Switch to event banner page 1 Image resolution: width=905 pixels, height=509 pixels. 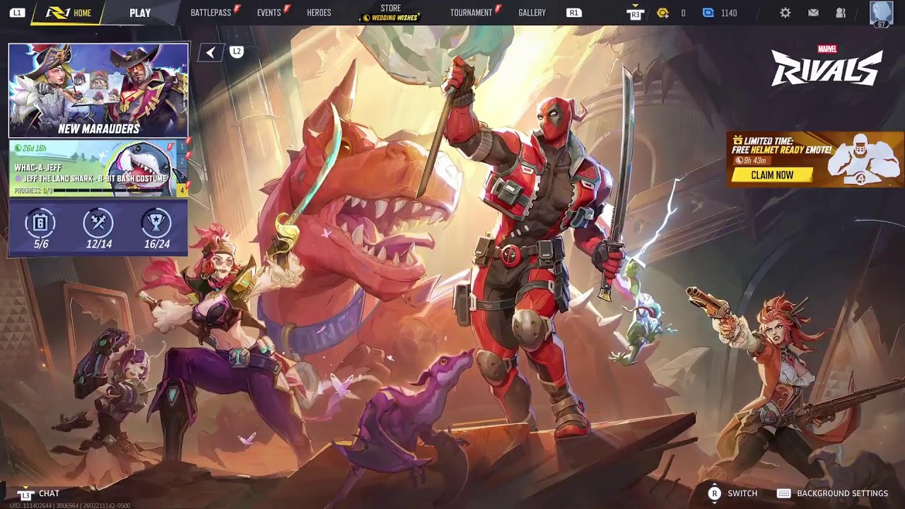(182, 147)
